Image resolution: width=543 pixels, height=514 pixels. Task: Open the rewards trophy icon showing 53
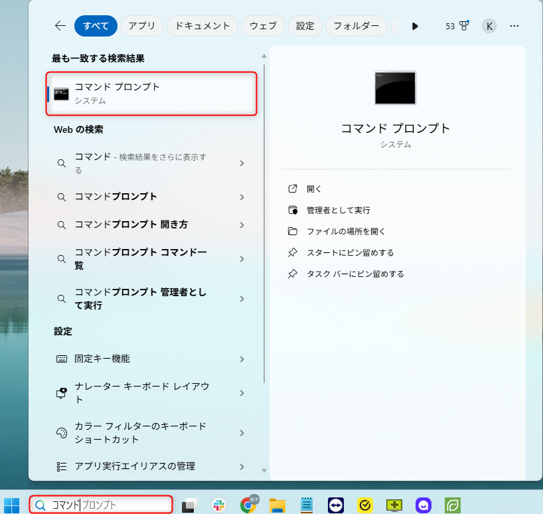[457, 26]
